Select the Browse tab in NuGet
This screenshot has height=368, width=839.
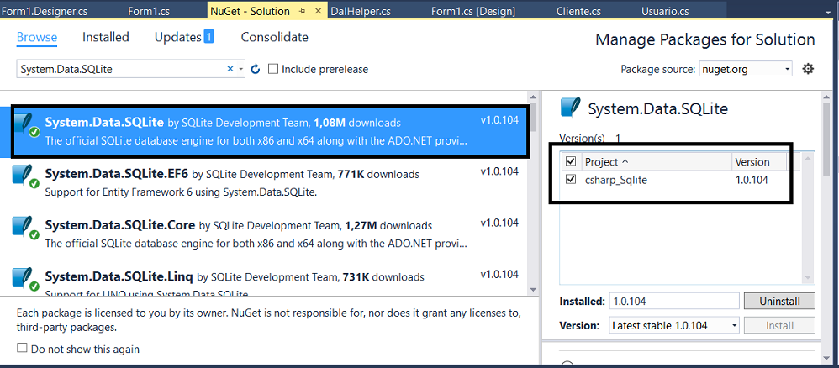[37, 37]
